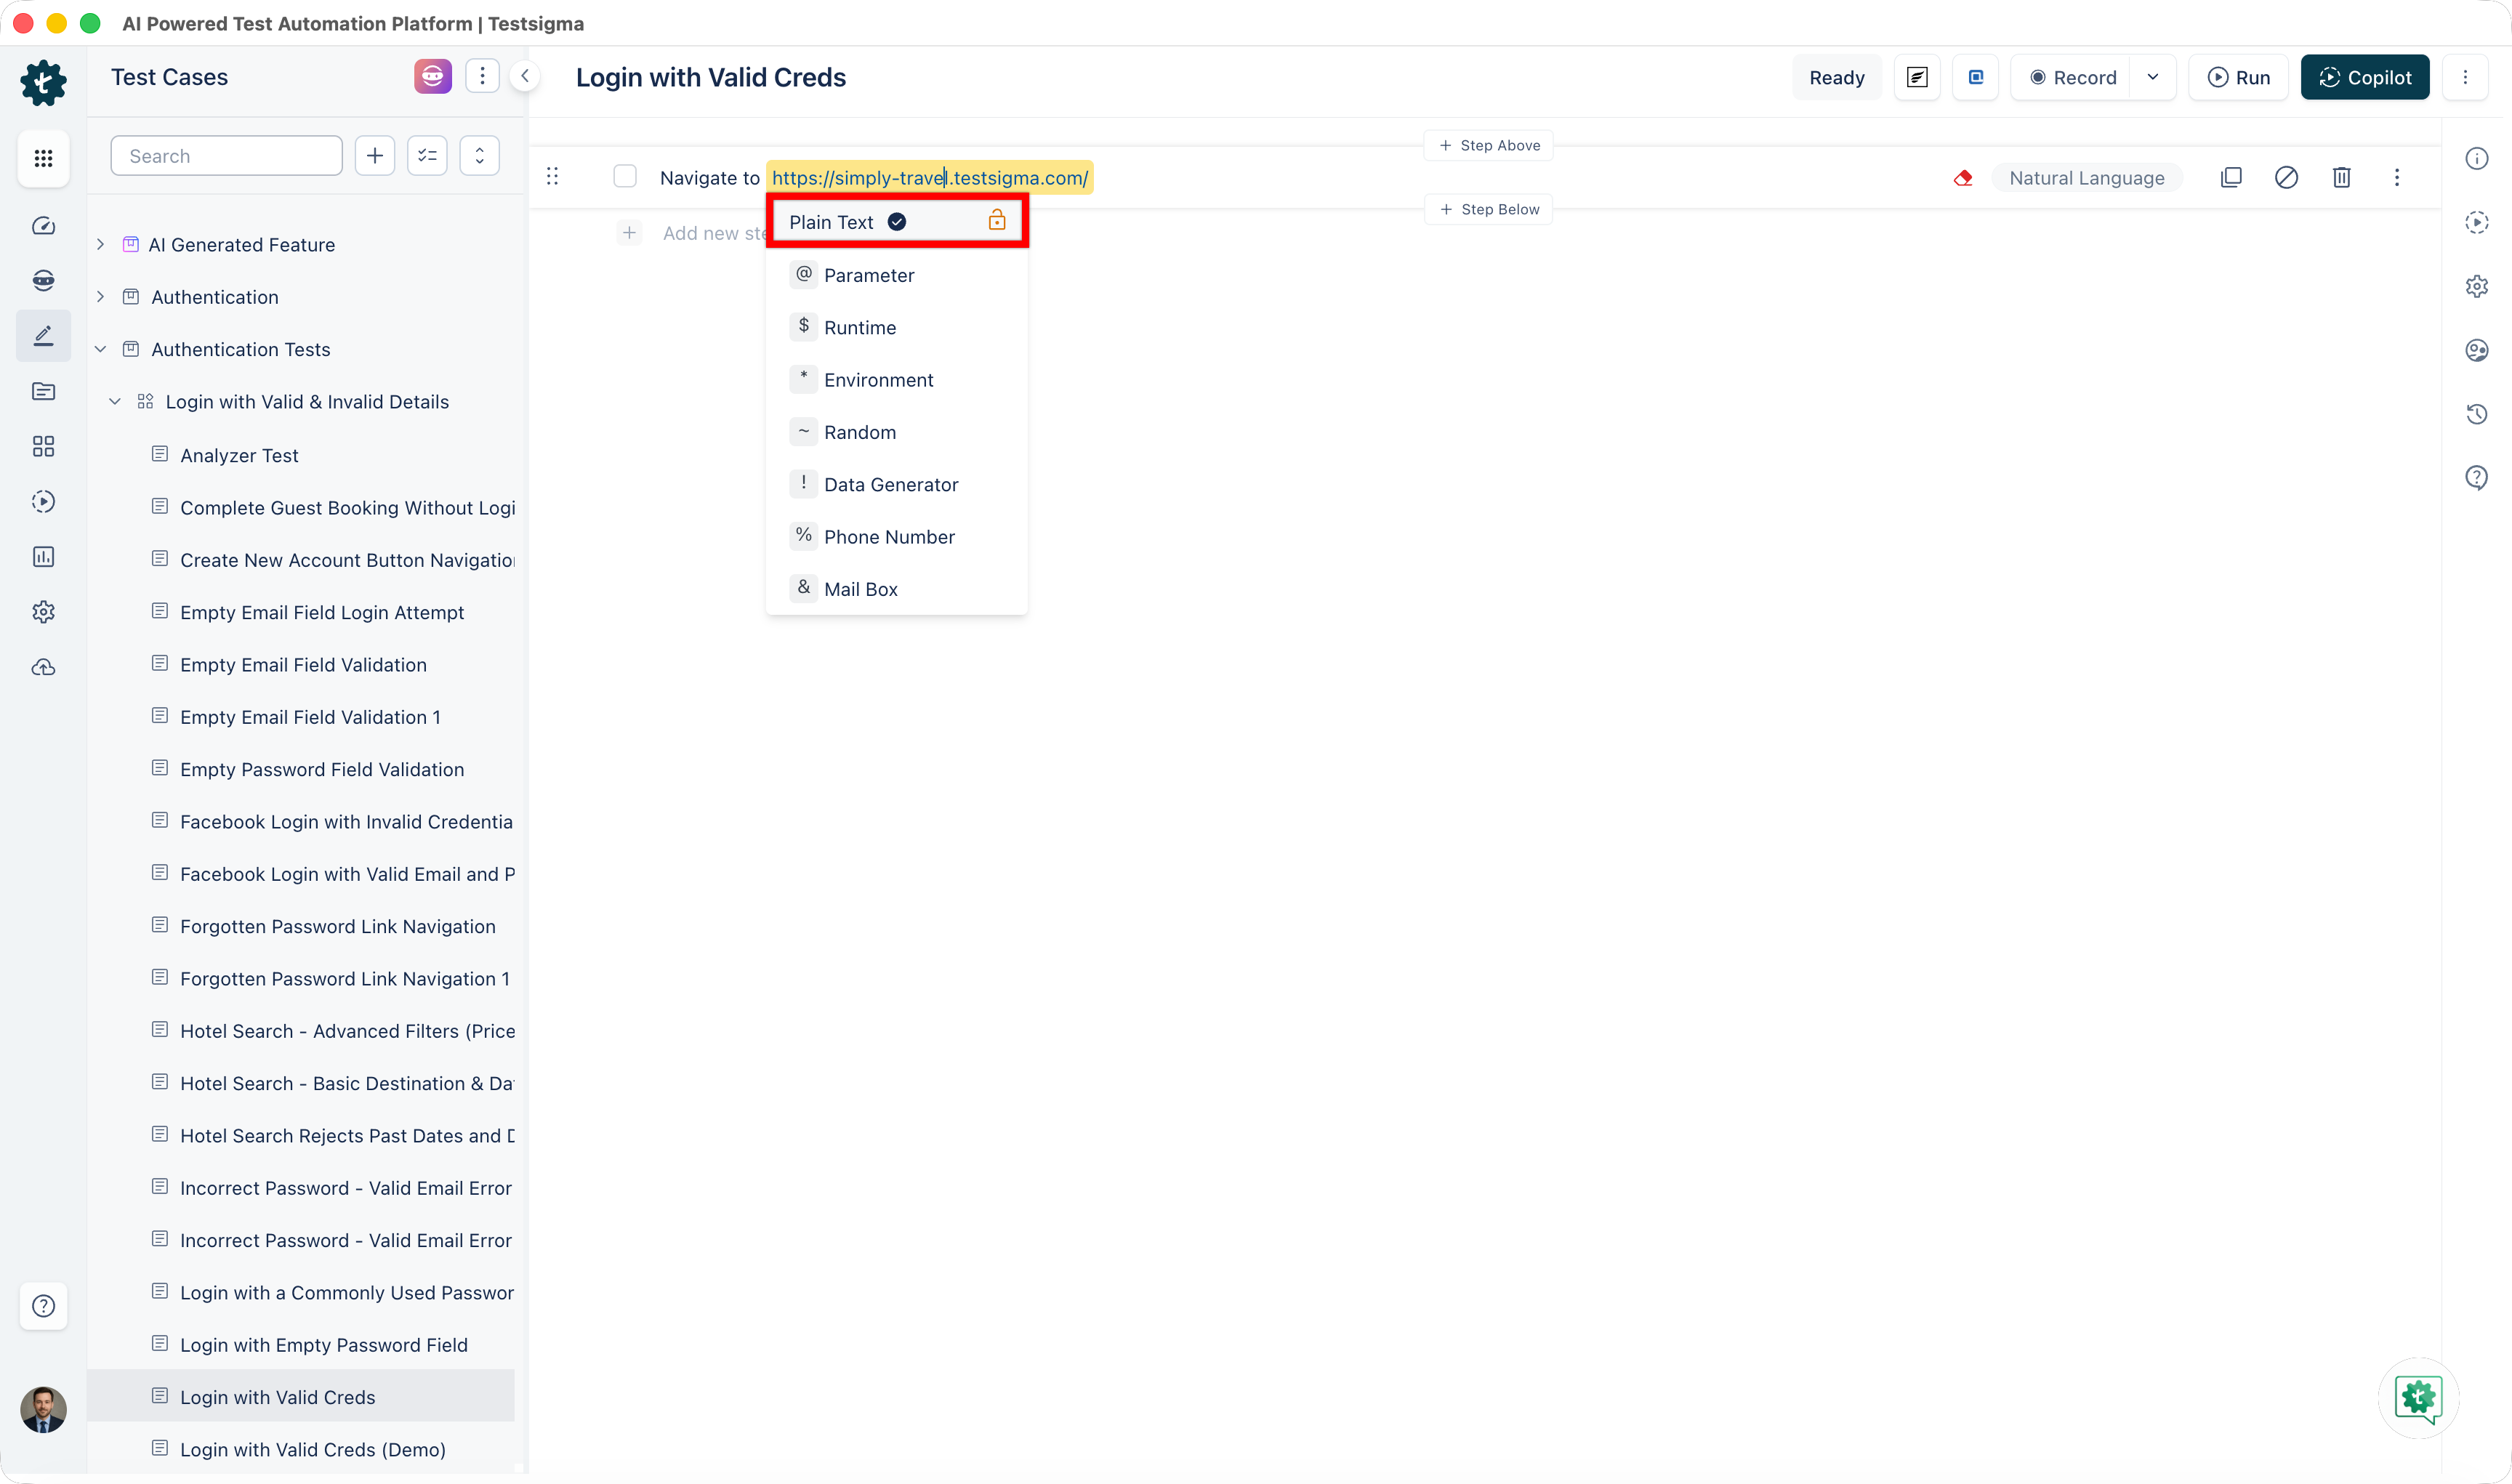Click the Copilot robot icon in left sidebar
2512x1484 pixels.
point(44,281)
